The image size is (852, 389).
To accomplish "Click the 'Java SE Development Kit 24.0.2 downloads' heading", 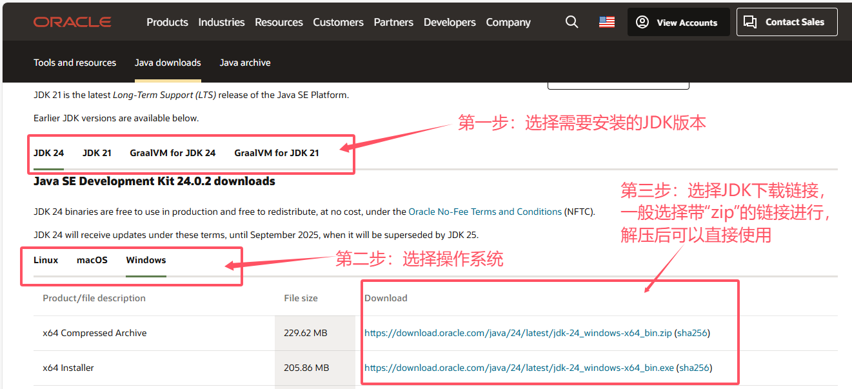I will coord(154,181).
